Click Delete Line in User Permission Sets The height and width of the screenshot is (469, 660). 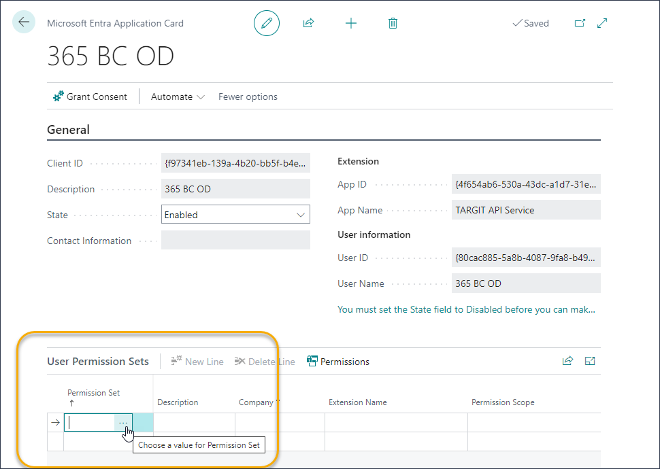[x=265, y=362]
